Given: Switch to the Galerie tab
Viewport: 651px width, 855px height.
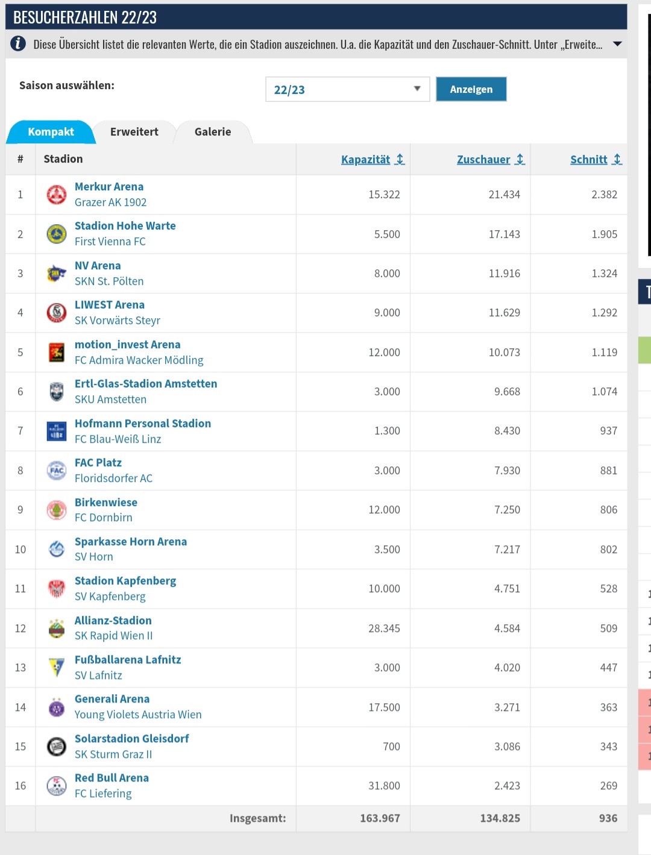Looking at the screenshot, I should tap(213, 132).
